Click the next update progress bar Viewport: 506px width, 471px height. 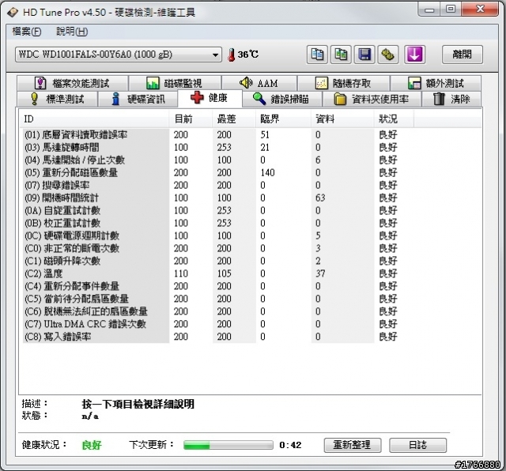[x=228, y=445]
